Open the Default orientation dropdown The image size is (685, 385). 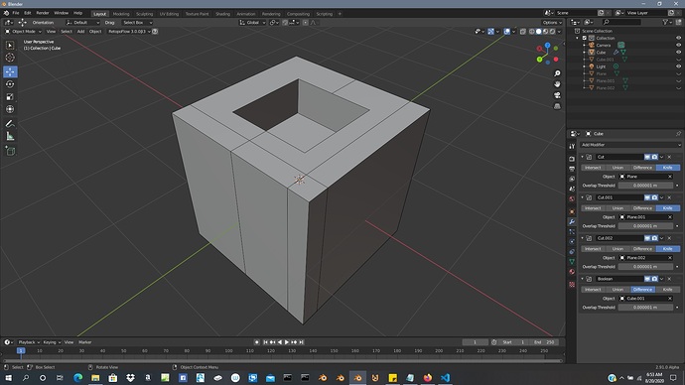pos(82,22)
